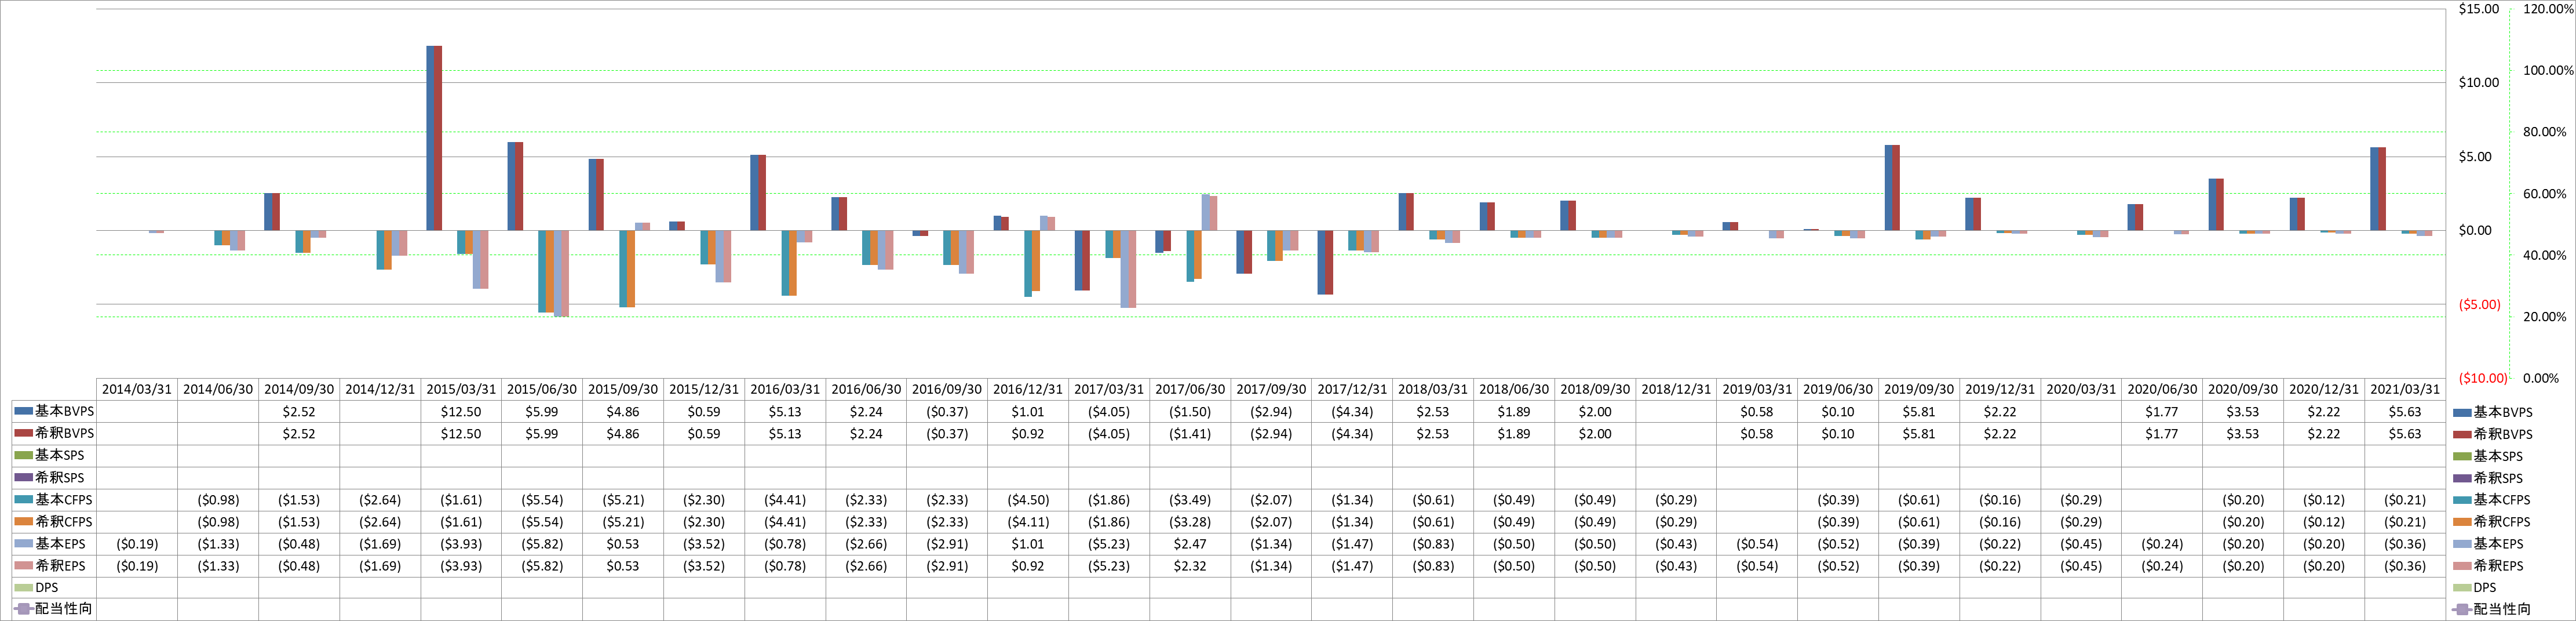Click the DPS row header in the data table

[x=54, y=588]
